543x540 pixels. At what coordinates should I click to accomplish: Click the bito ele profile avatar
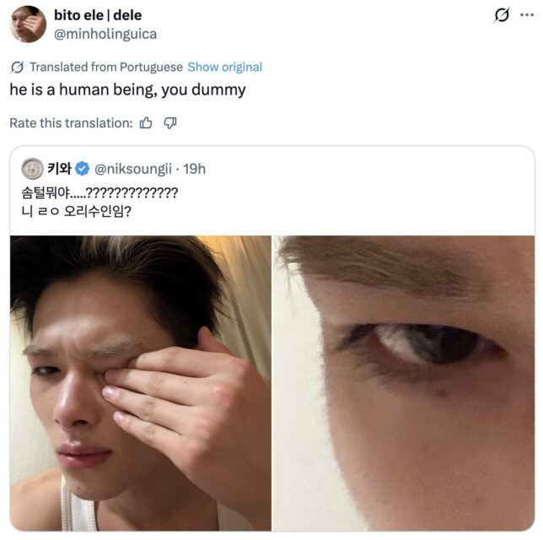(x=28, y=24)
